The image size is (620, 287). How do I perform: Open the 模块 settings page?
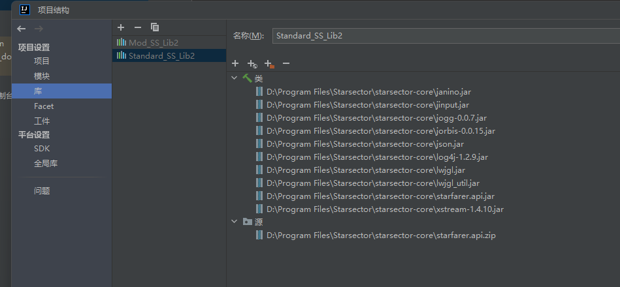[x=42, y=76]
